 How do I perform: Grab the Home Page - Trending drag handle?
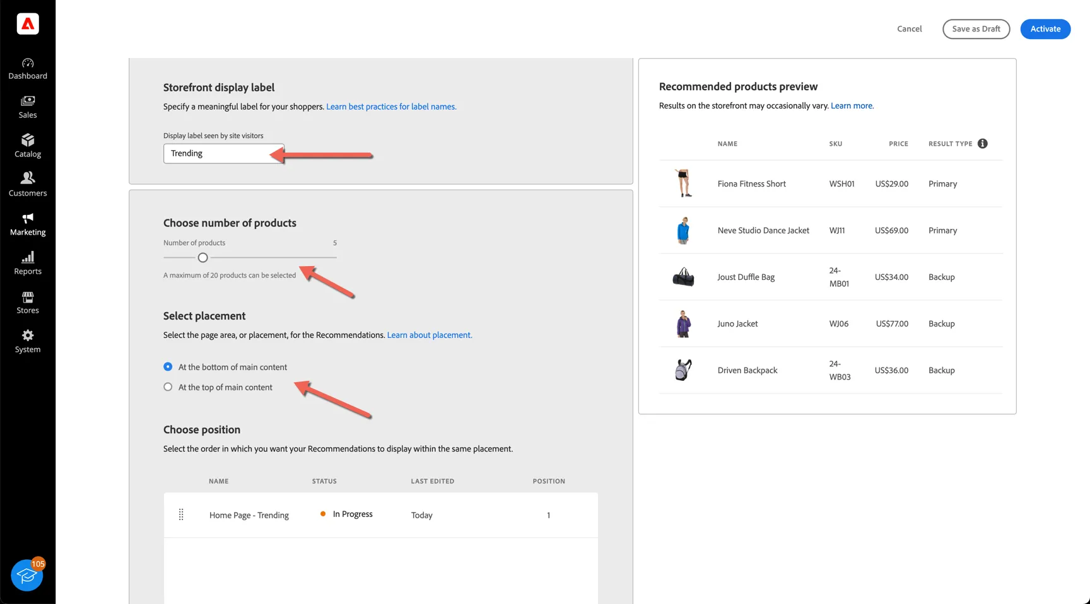pos(181,514)
